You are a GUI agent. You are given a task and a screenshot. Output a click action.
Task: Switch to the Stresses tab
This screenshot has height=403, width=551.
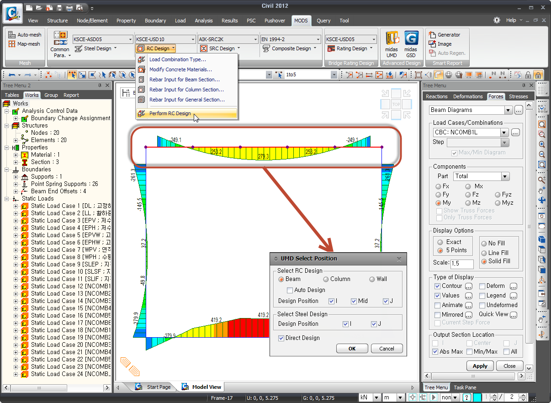click(518, 96)
